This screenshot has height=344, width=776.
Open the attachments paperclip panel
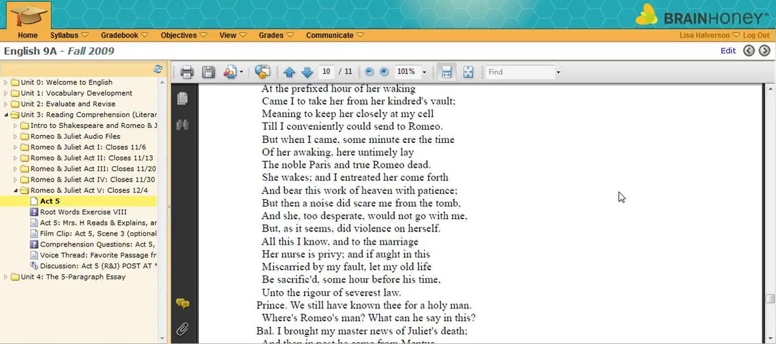[182, 329]
